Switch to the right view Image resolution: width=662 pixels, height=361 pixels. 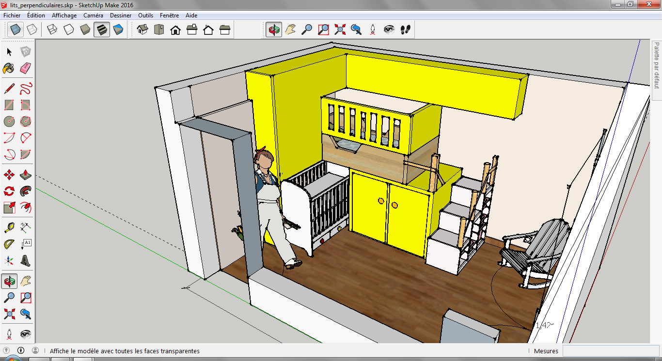(x=192, y=30)
